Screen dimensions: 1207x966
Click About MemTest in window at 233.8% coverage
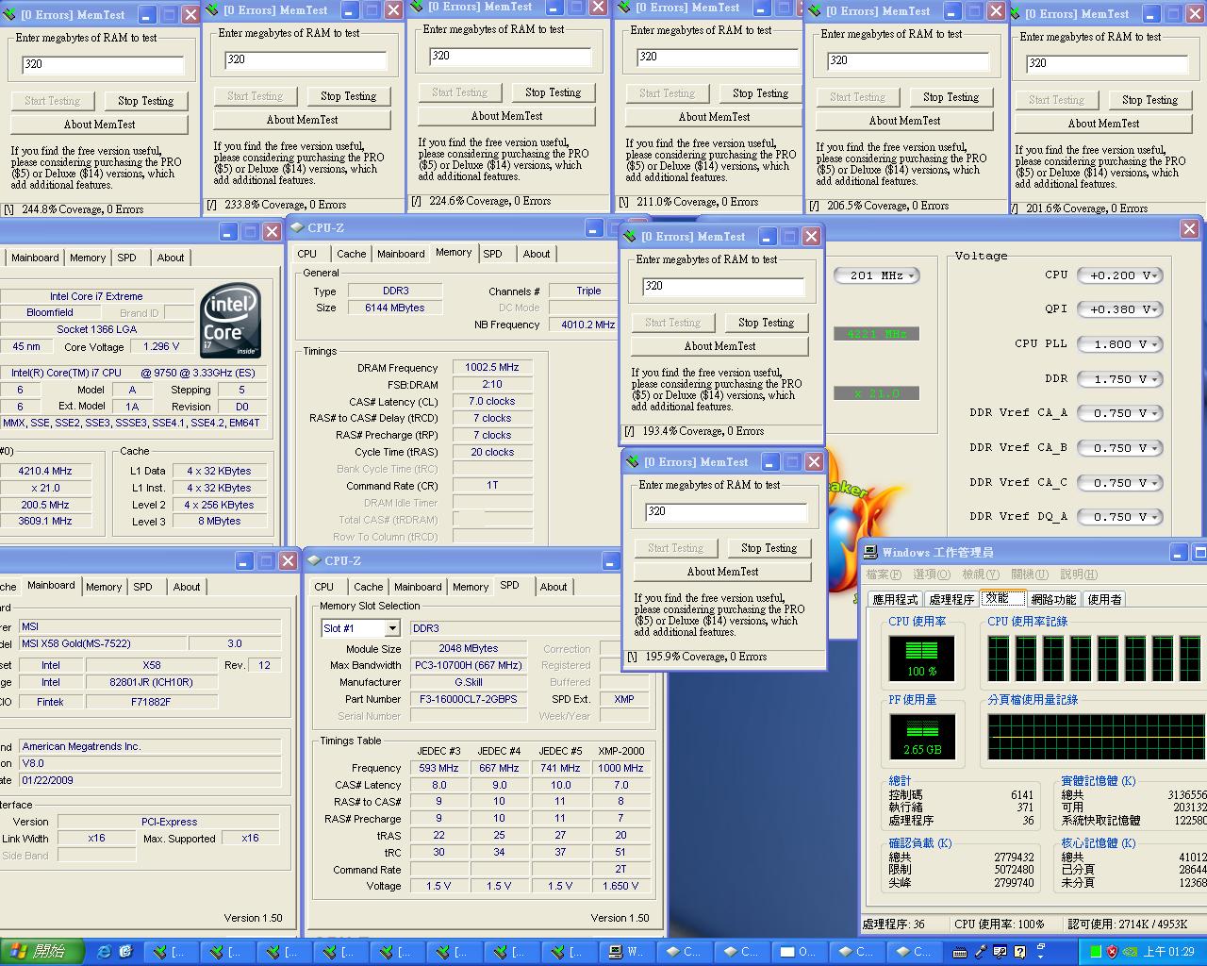pos(302,120)
